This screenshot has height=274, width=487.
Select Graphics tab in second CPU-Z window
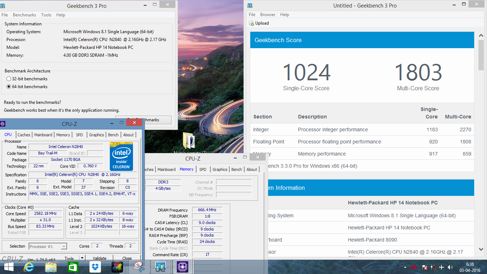pos(220,169)
